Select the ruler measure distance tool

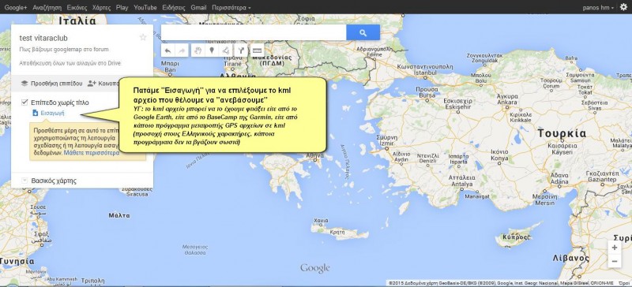(257, 50)
